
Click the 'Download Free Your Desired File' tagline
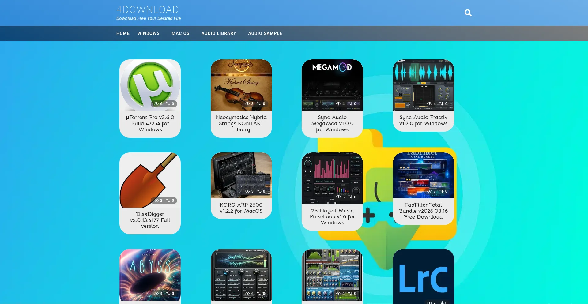149,18
